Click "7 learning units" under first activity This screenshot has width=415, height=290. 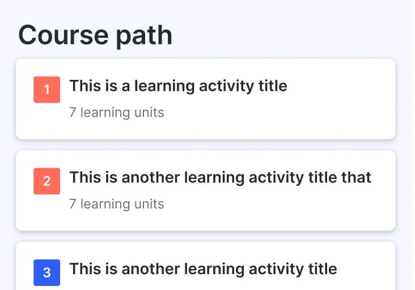(116, 113)
